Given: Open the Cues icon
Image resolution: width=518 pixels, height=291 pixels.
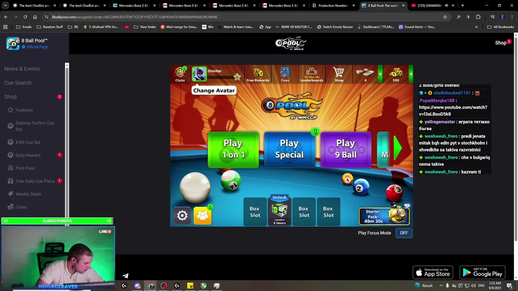Looking at the screenshot, I should click(x=285, y=75).
